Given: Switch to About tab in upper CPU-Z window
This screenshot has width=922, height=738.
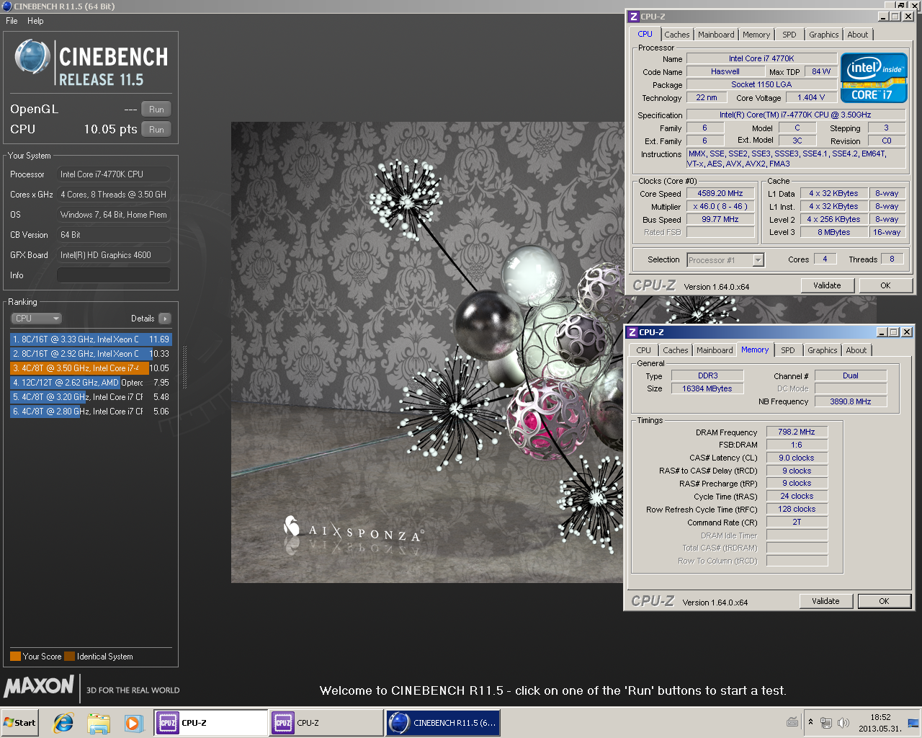Looking at the screenshot, I should (857, 35).
